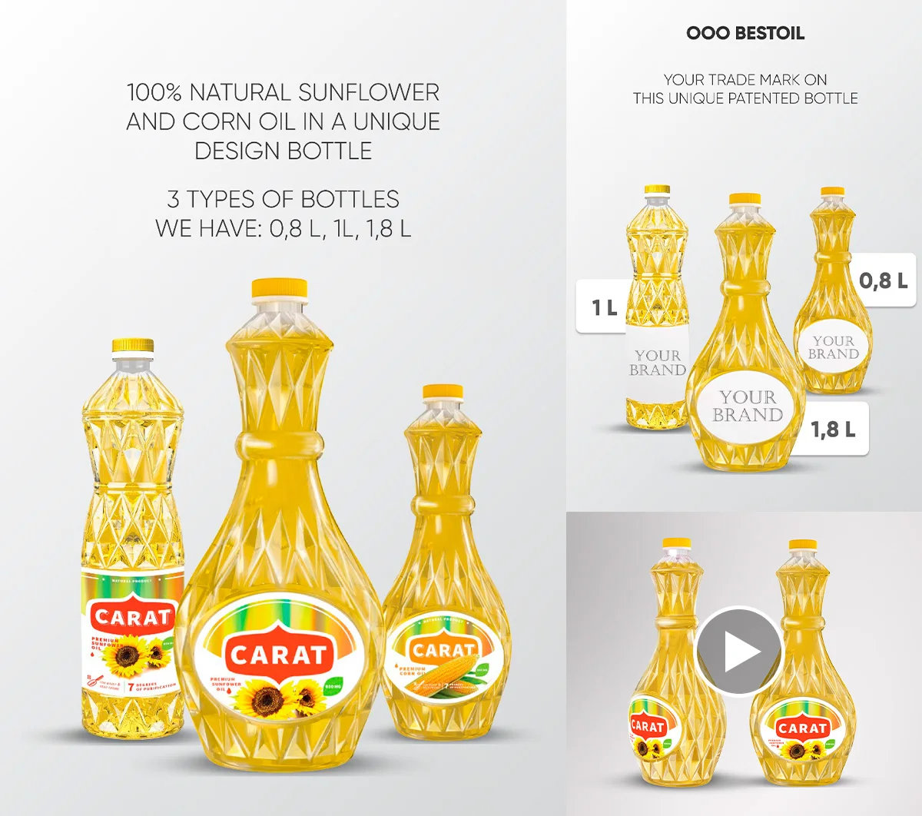
Task: Click the YOUR BRAND oval on 0,8 L bottle
Action: coord(833,347)
